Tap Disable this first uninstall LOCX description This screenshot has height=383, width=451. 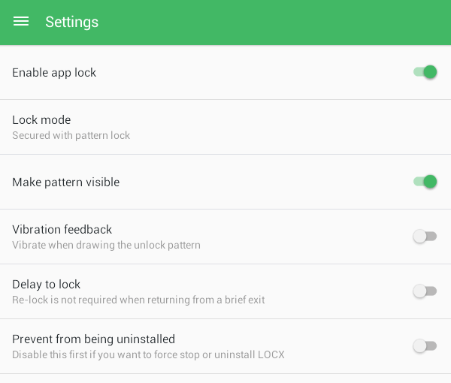[x=148, y=355]
